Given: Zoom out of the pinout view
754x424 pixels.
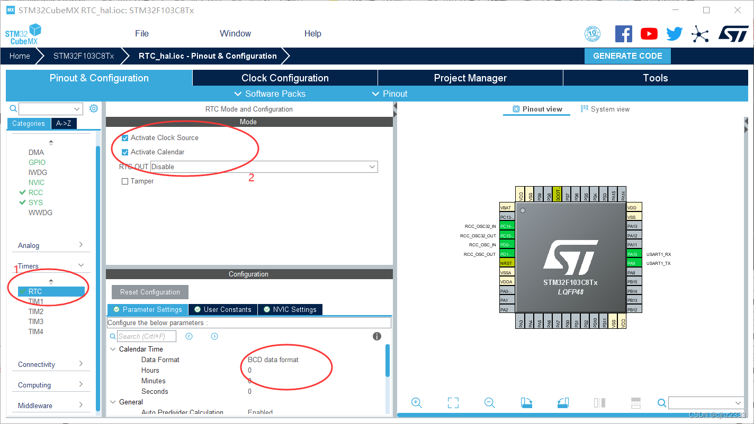Looking at the screenshot, I should point(490,403).
